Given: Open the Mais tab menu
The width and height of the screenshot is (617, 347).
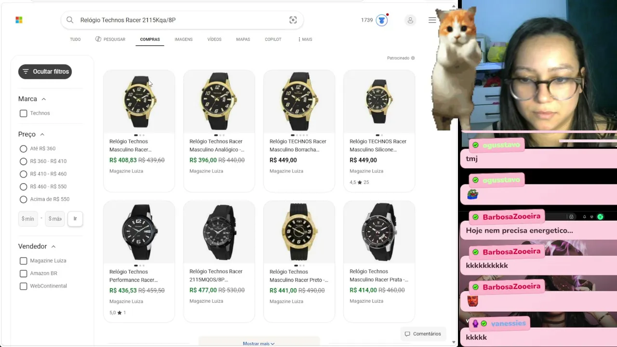Looking at the screenshot, I should click(x=305, y=40).
